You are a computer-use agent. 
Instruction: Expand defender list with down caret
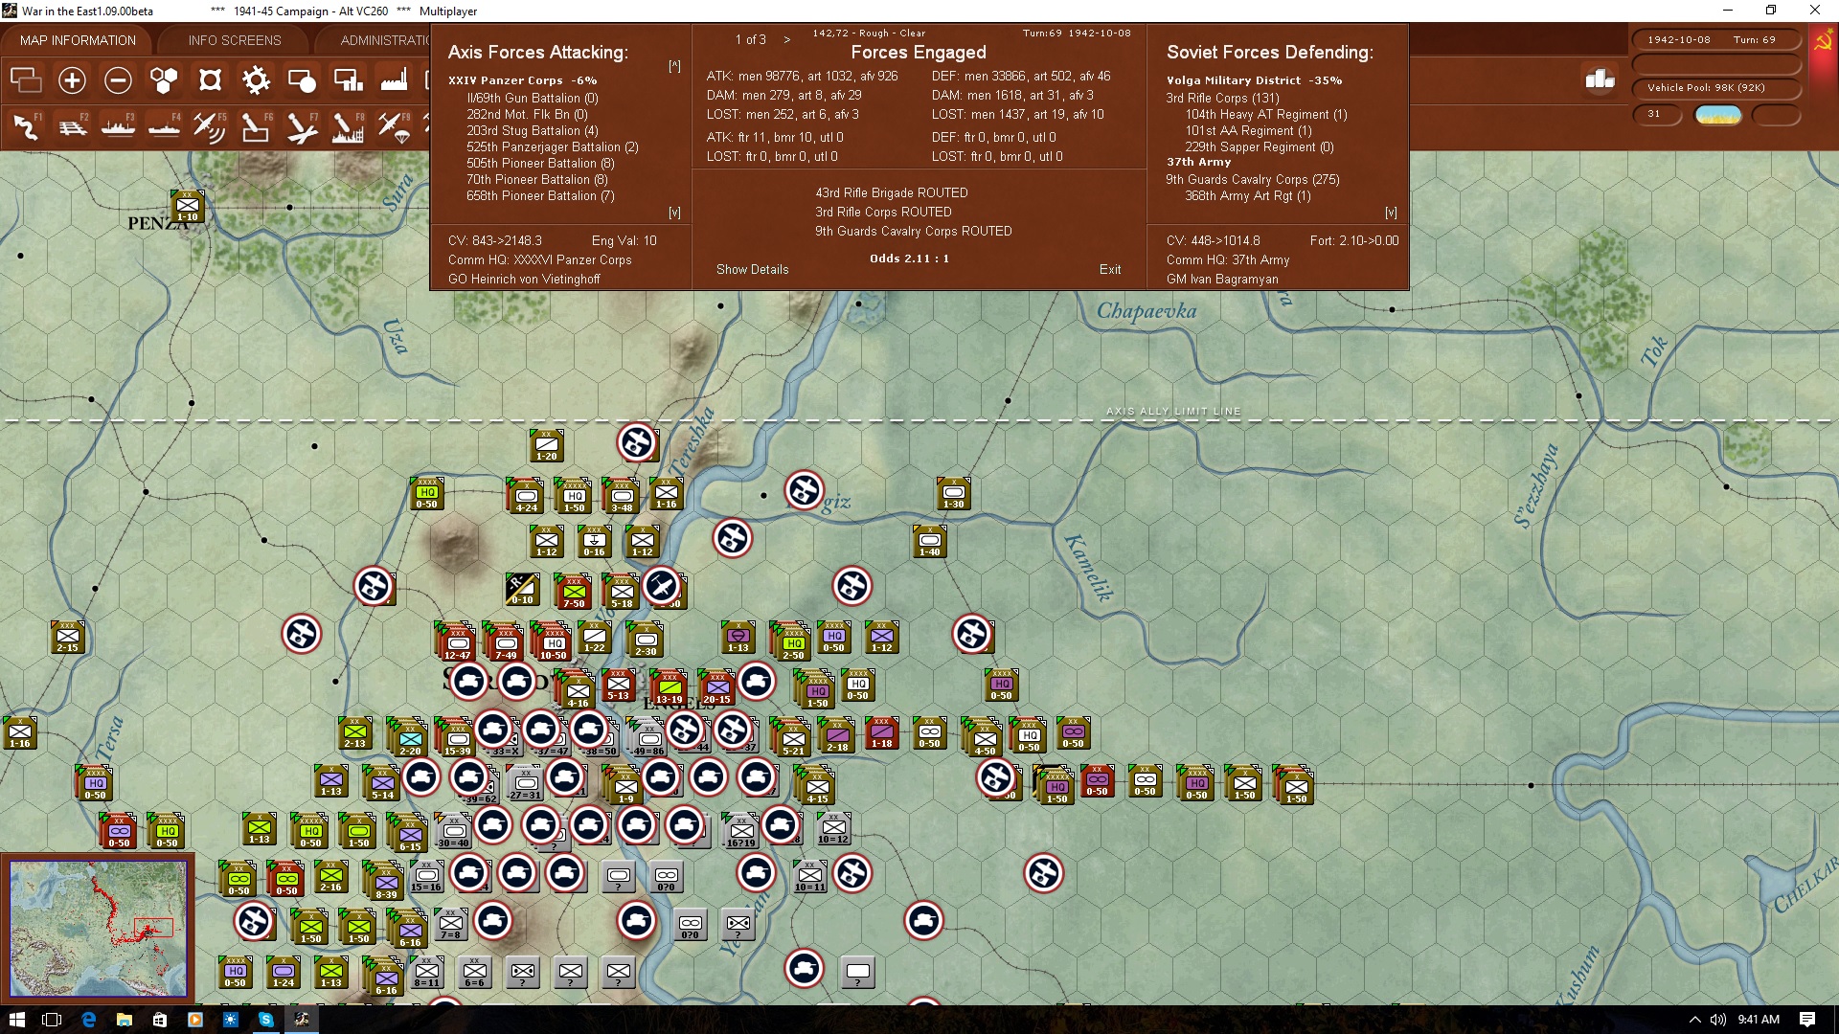[x=1391, y=213]
